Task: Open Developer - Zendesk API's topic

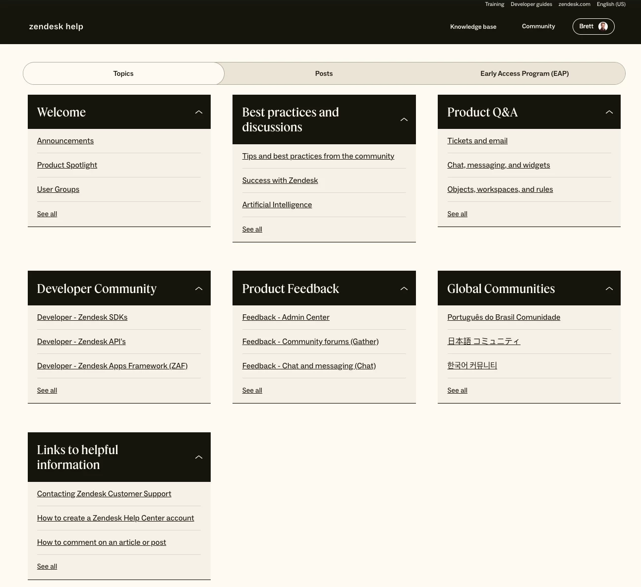Action: (81, 342)
